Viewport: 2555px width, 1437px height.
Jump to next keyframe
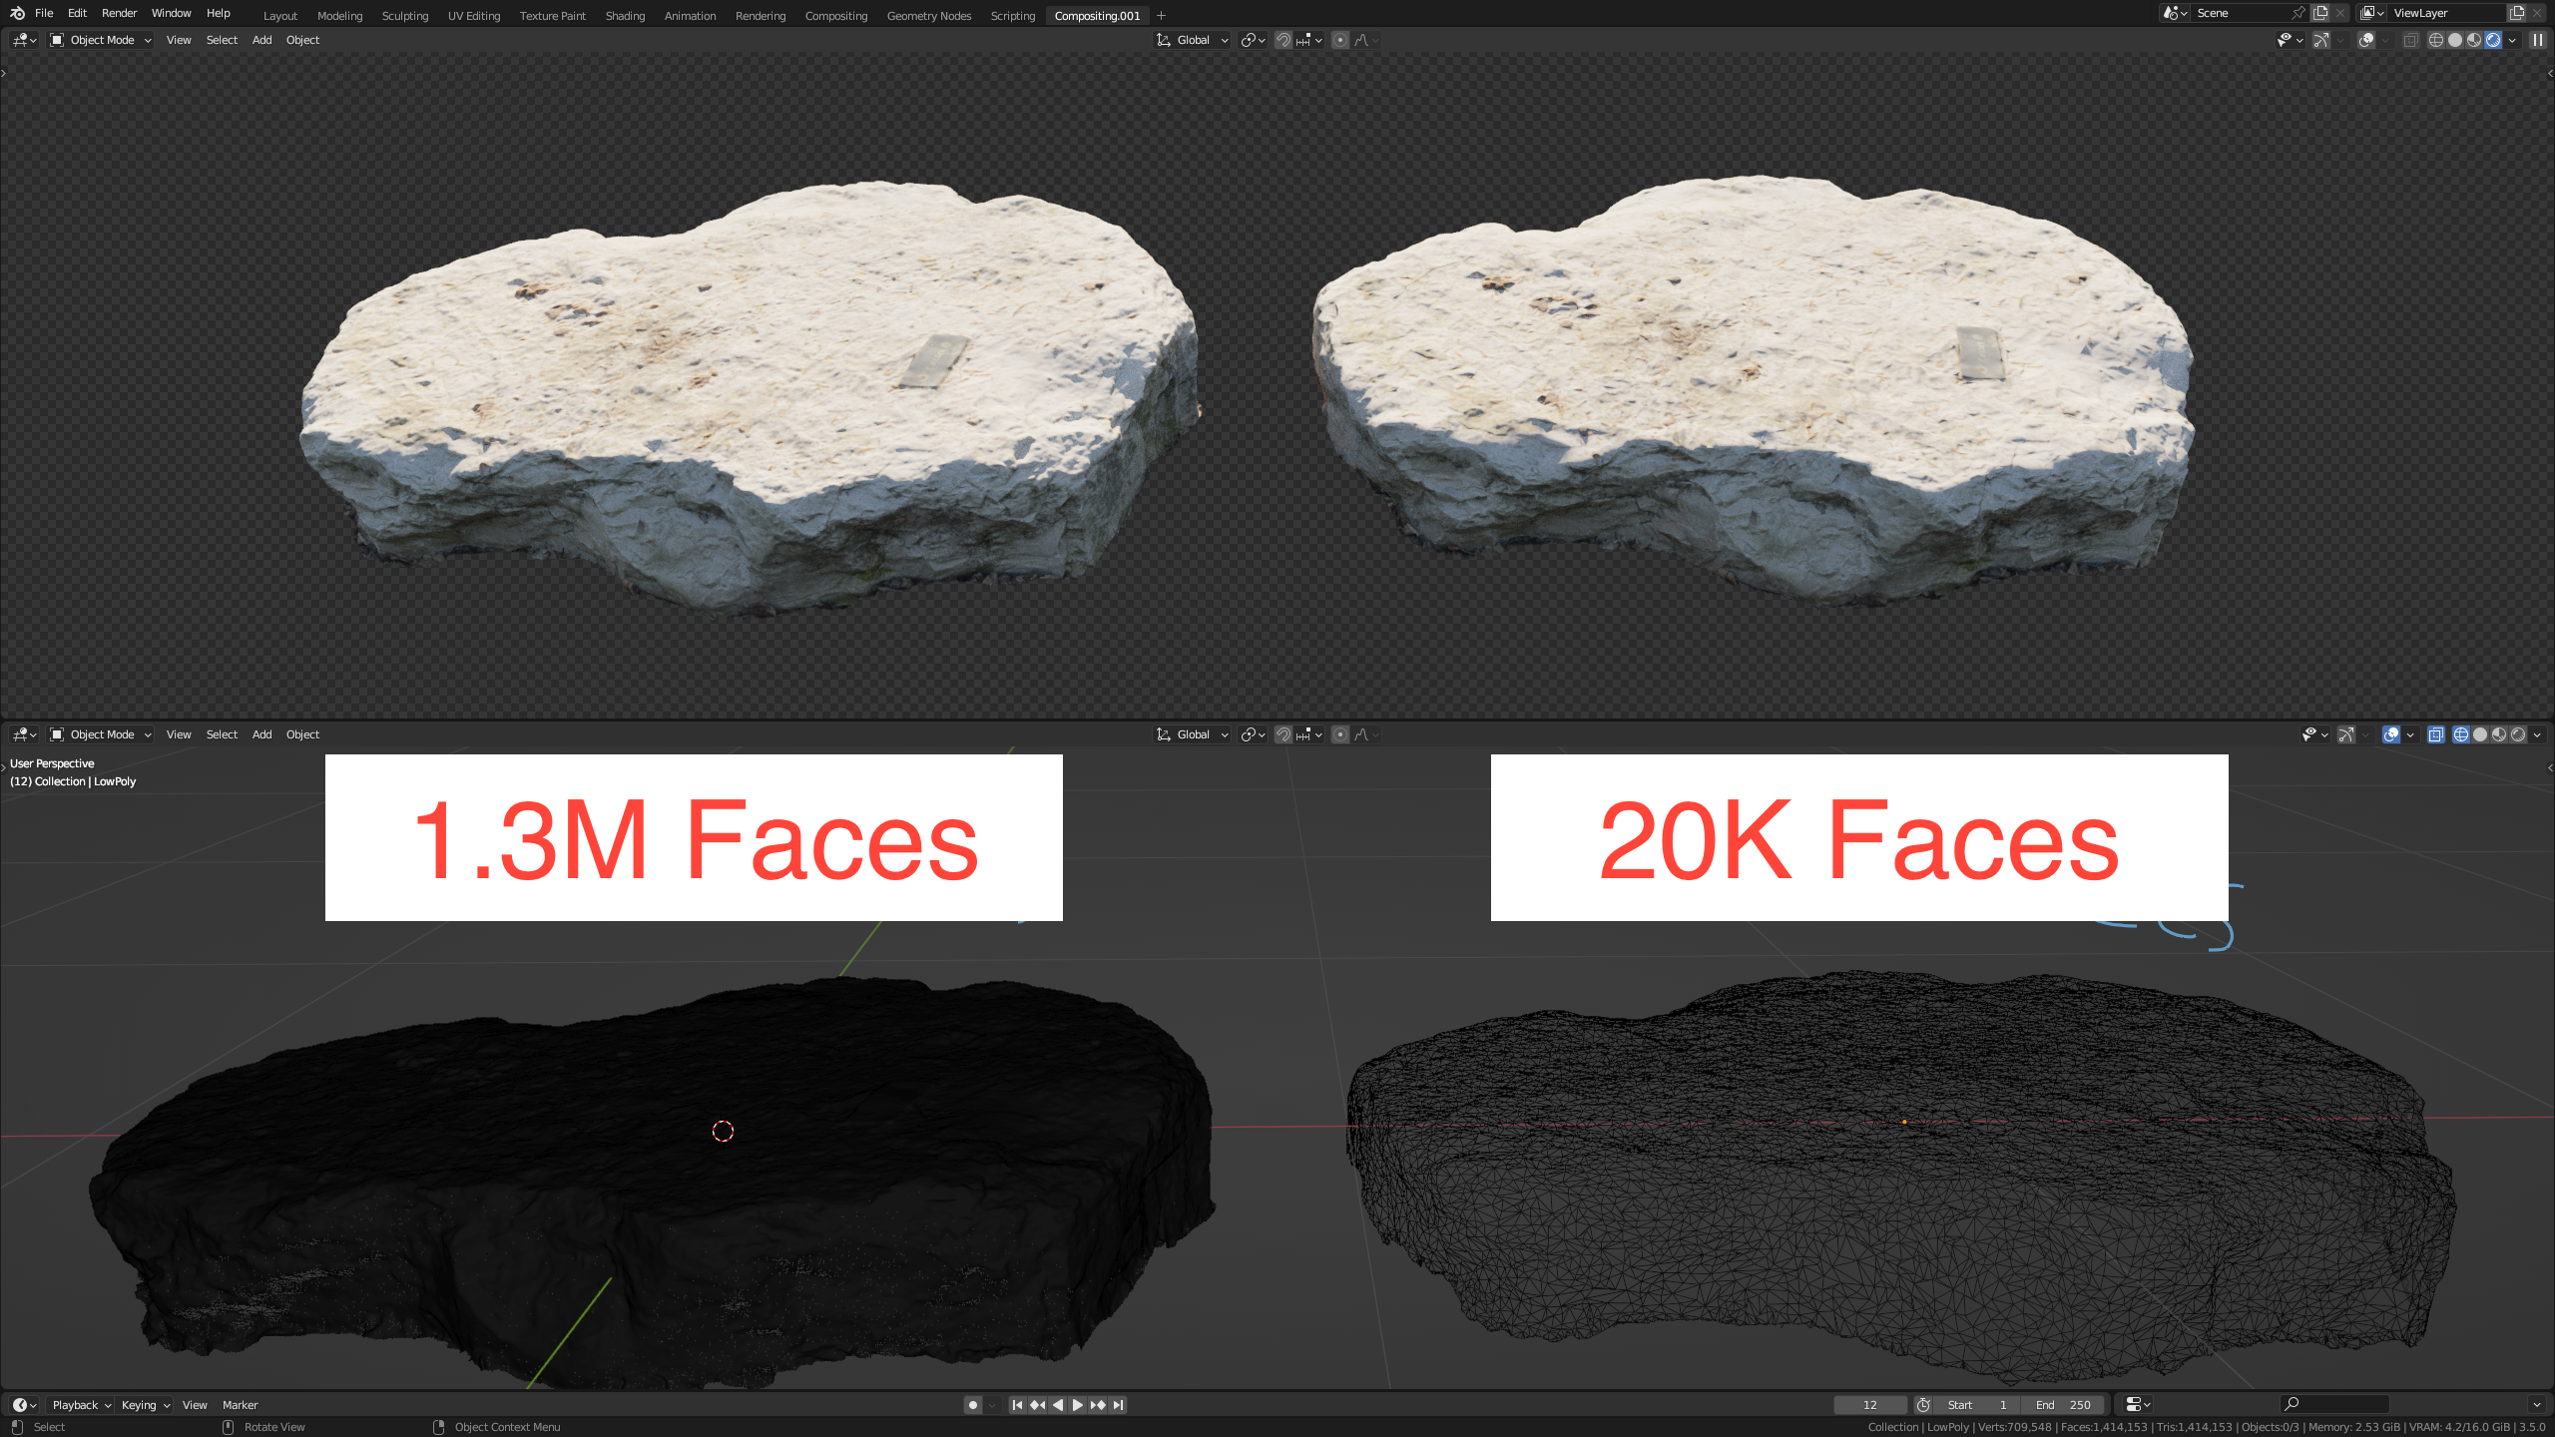pos(1098,1405)
